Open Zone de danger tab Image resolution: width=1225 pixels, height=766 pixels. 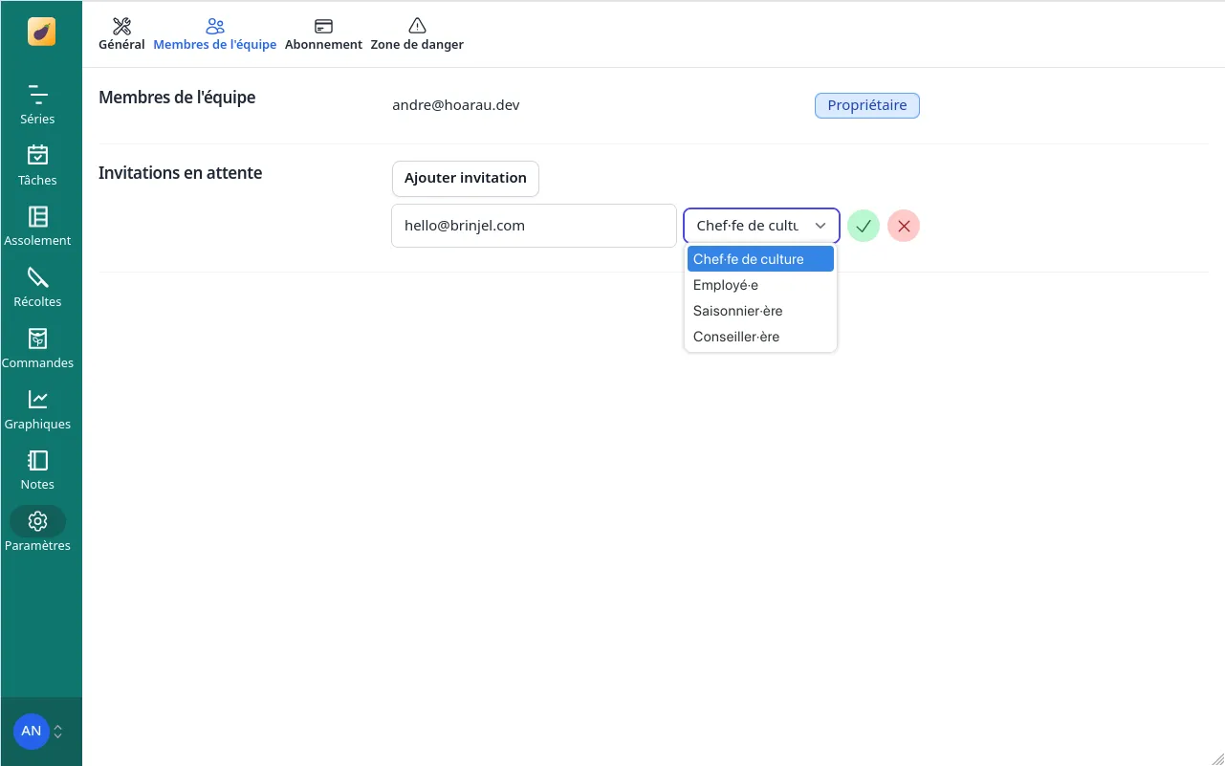pyautogui.click(x=417, y=34)
